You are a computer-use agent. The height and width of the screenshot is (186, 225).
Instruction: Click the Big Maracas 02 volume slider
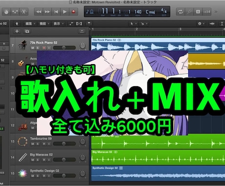pyautogui.click(x=65, y=160)
